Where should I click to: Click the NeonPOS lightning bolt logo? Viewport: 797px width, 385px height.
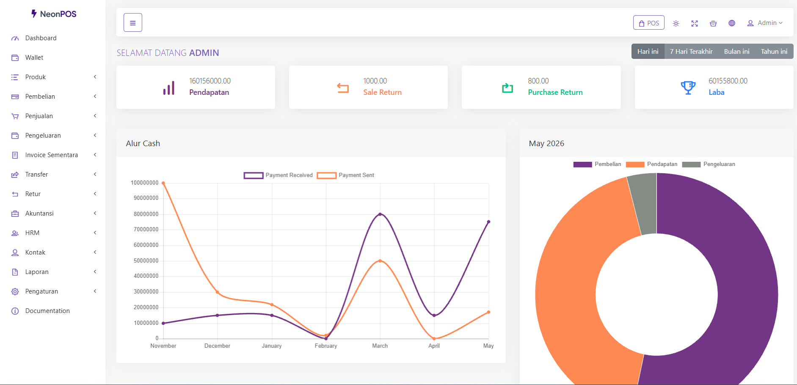[34, 14]
